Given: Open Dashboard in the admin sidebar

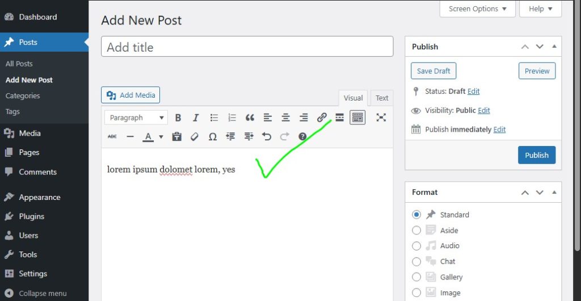Looking at the screenshot, I should 44,17.
